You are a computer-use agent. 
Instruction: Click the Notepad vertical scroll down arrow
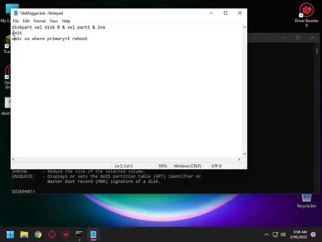[245, 154]
